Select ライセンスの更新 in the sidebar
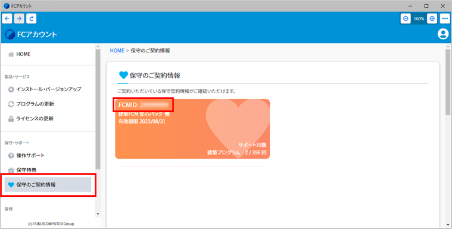 (48, 119)
